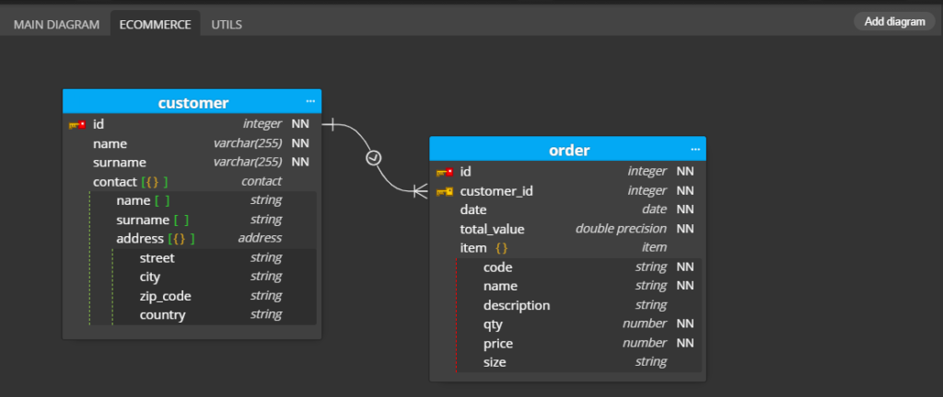Click array brackets next to contact name

(x=162, y=201)
